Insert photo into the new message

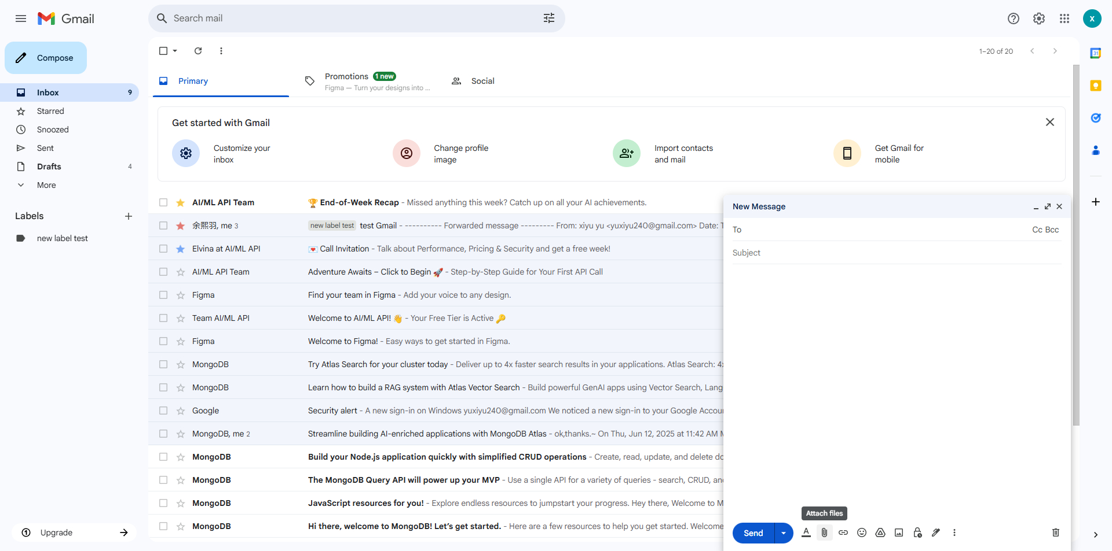899,533
